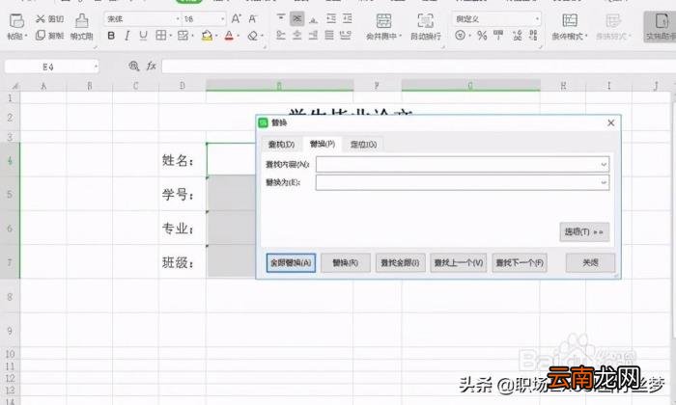Click the formula bar input area
The width and height of the screenshot is (676, 405).
[418, 67]
